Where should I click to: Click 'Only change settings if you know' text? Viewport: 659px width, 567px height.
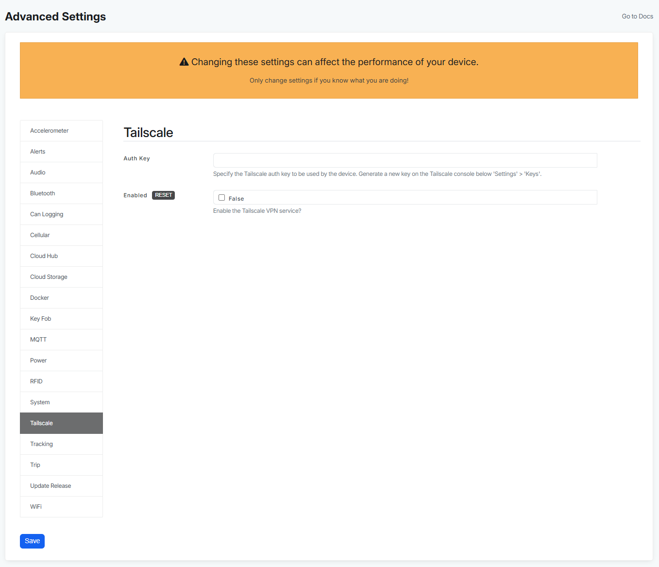329,81
